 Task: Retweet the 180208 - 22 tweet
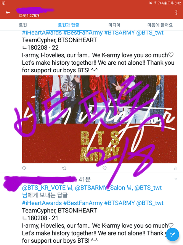[x=64, y=168]
